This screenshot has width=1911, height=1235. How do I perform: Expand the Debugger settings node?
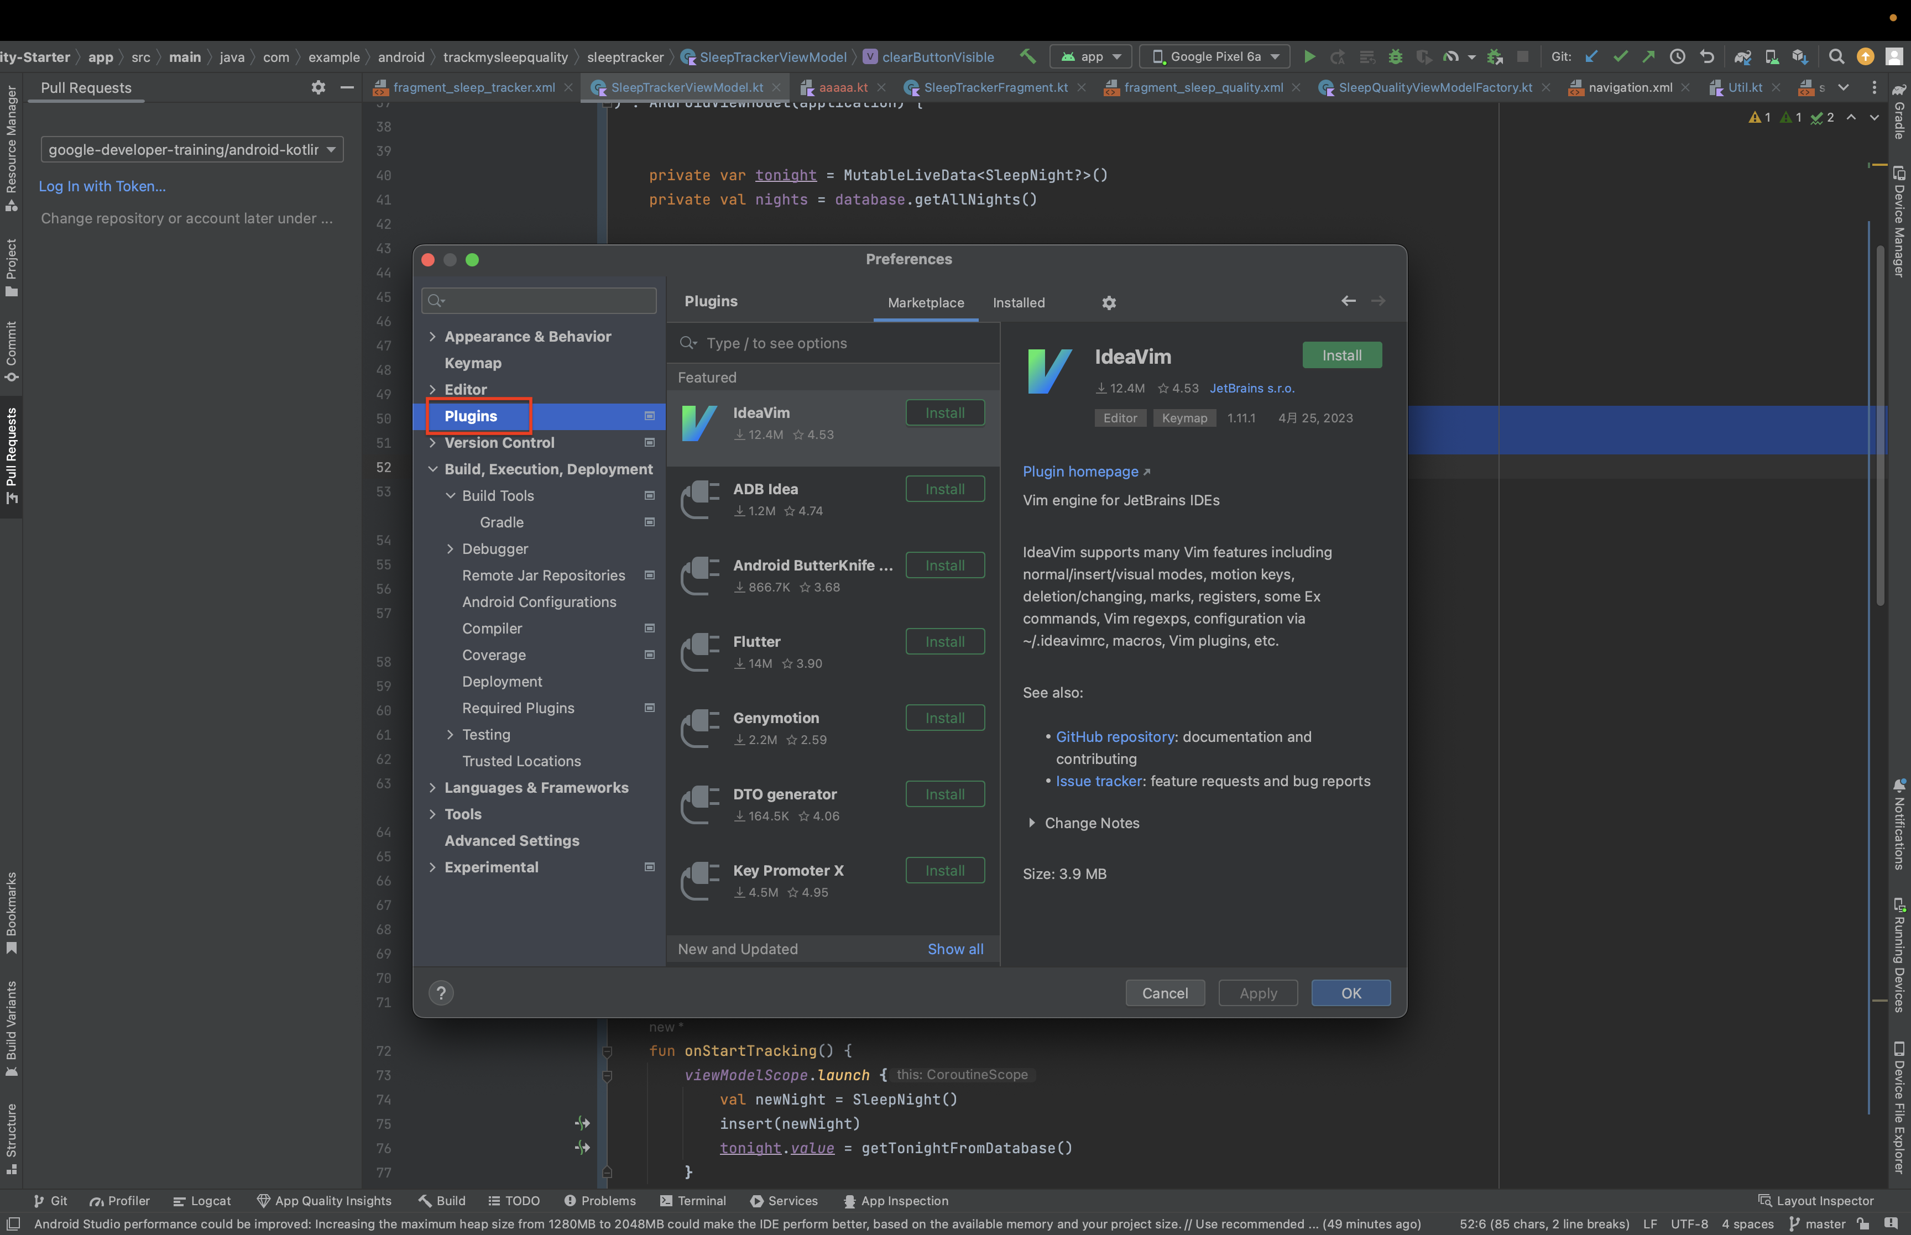(451, 548)
